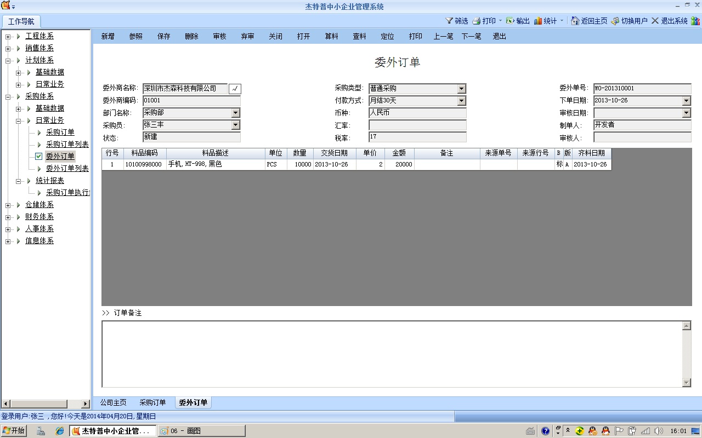The height and width of the screenshot is (438, 702).
Task: Click 审核 in the order toolbar
Action: [219, 36]
